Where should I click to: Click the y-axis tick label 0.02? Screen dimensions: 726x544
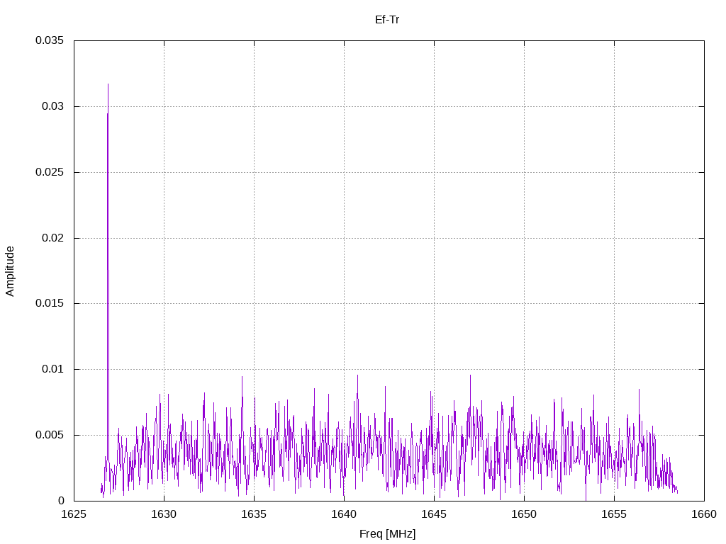tap(52, 238)
